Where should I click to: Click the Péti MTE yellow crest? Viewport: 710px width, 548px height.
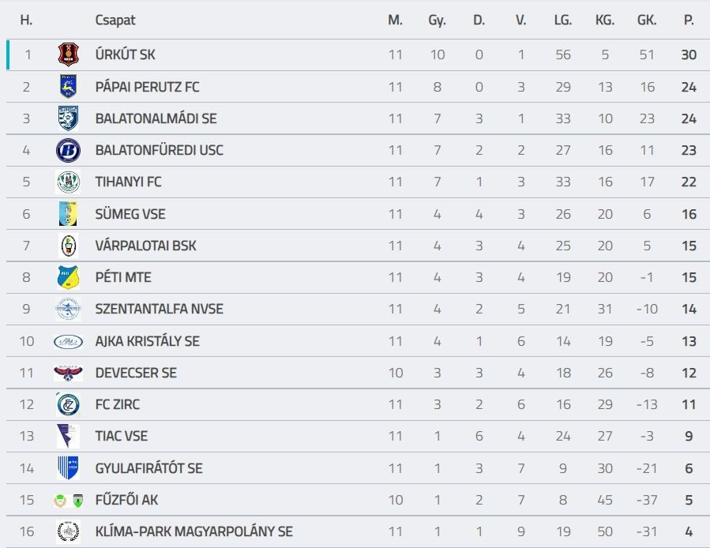pyautogui.click(x=68, y=277)
